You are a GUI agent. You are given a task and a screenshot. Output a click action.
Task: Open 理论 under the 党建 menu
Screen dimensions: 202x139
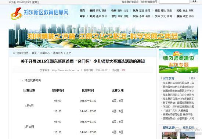click(163, 11)
